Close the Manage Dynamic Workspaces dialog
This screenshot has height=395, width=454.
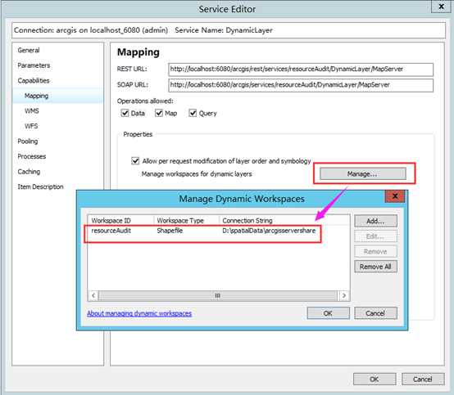coord(395,196)
